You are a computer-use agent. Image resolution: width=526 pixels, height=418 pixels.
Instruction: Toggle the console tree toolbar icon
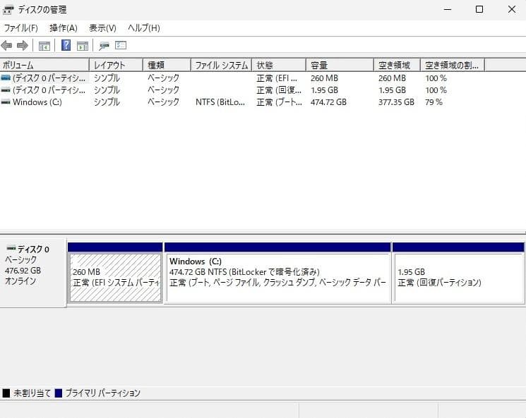point(44,46)
